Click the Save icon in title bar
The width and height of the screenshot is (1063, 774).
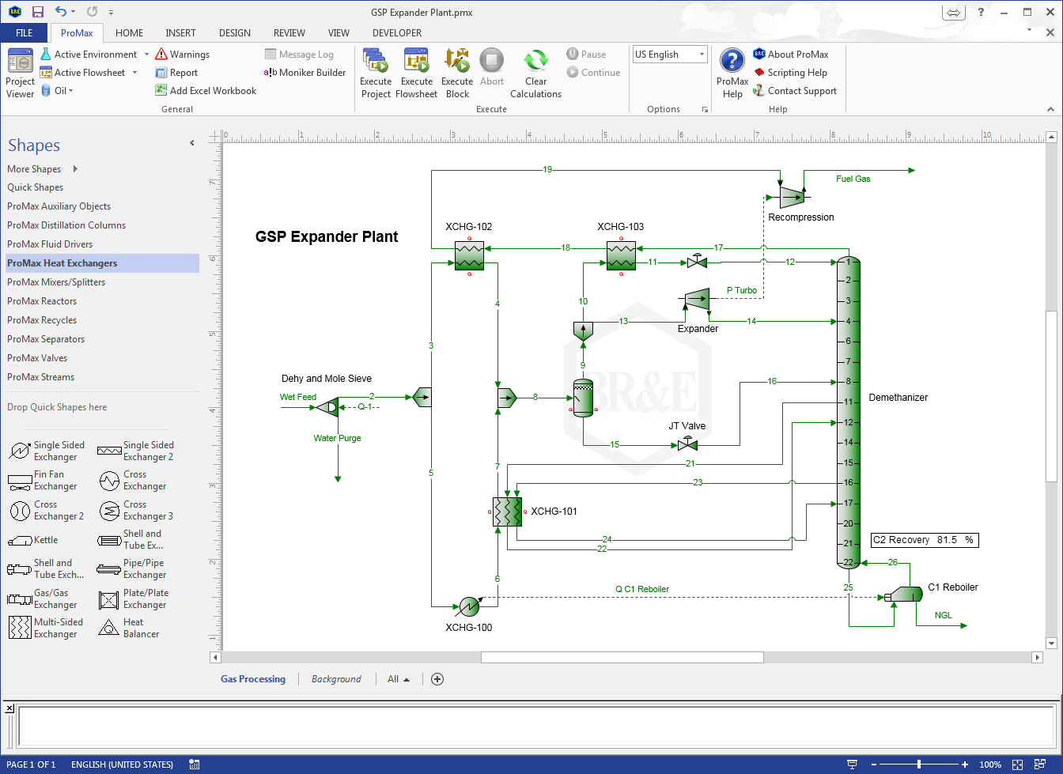[x=37, y=12]
